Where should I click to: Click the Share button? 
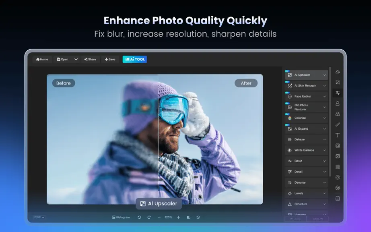point(90,60)
